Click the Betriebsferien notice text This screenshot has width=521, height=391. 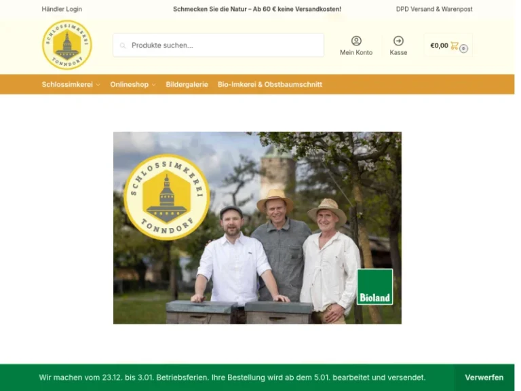point(232,377)
